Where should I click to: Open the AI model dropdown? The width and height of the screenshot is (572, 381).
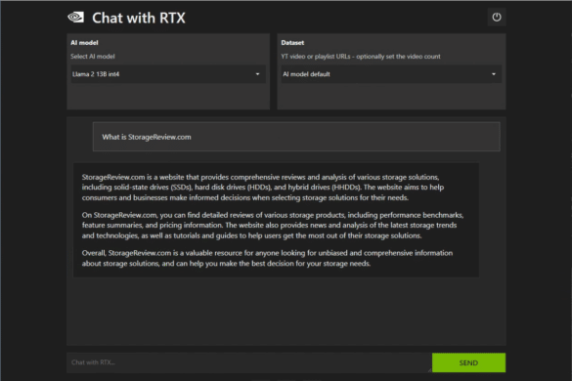pos(168,74)
